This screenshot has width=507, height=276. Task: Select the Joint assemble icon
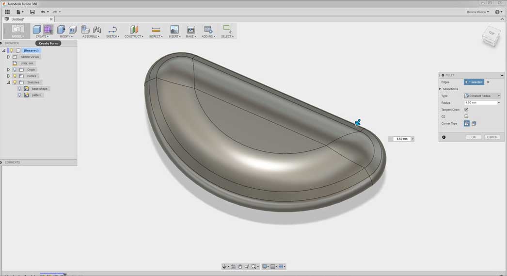96,30
